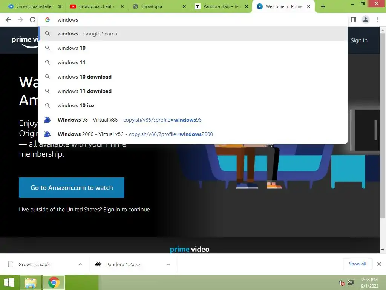The width and height of the screenshot is (386, 290).
Task: Click network icon in system tray
Action: point(350,283)
